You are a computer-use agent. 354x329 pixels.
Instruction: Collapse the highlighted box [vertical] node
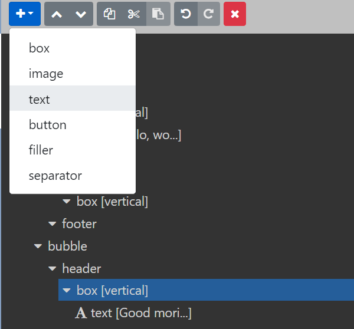click(67, 290)
